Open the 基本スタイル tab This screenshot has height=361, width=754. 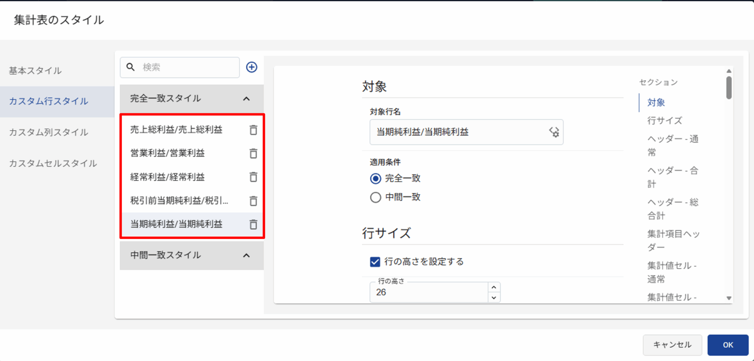tap(35, 71)
